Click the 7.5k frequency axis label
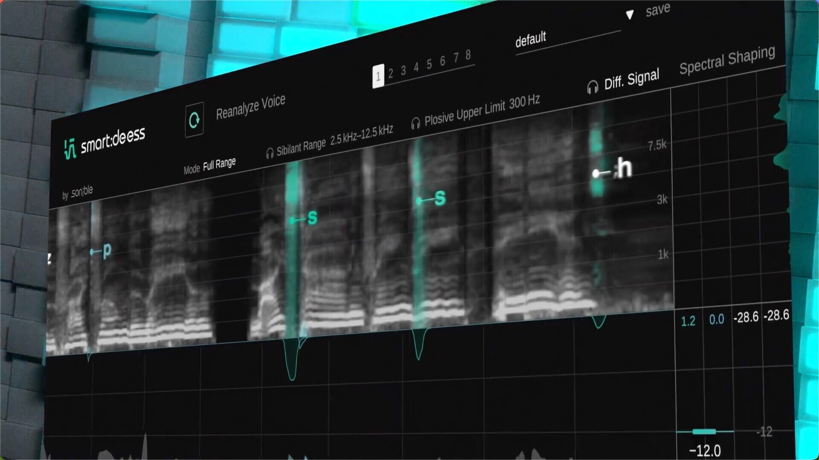 (x=657, y=145)
